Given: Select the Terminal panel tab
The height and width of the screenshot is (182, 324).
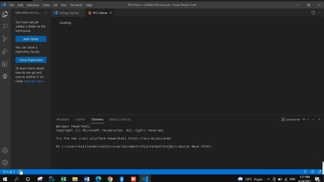Looking at the screenshot, I should click(97, 119).
